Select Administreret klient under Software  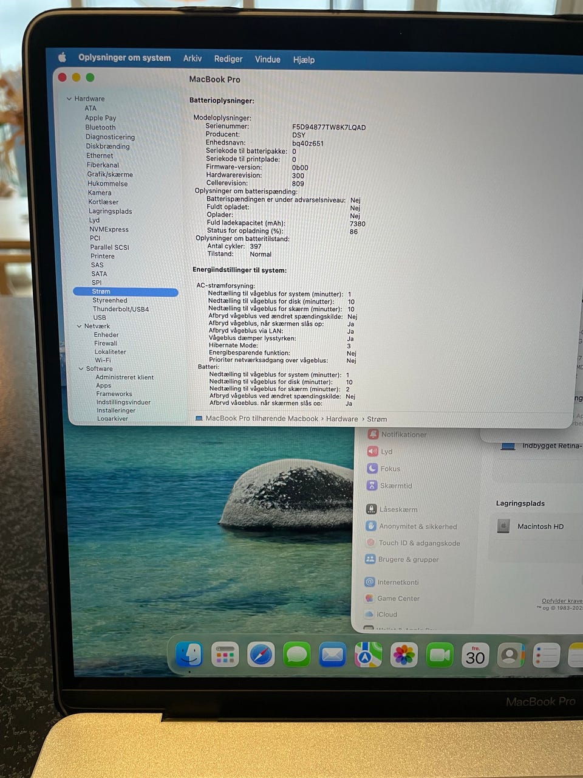pos(124,377)
